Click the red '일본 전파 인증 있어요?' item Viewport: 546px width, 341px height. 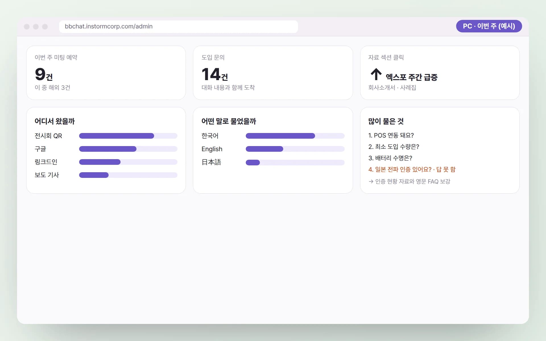click(x=412, y=169)
